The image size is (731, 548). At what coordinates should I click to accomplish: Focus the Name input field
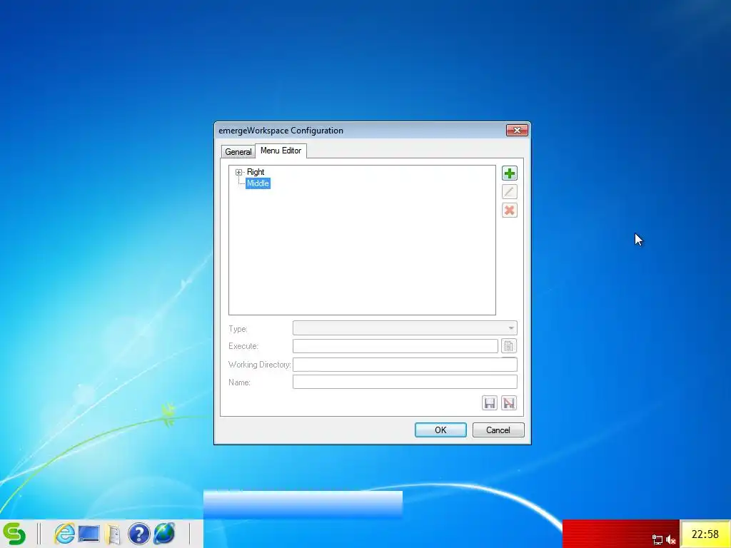405,382
